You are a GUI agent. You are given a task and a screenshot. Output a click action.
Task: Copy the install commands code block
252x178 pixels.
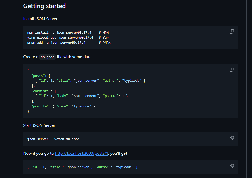pos(232,32)
